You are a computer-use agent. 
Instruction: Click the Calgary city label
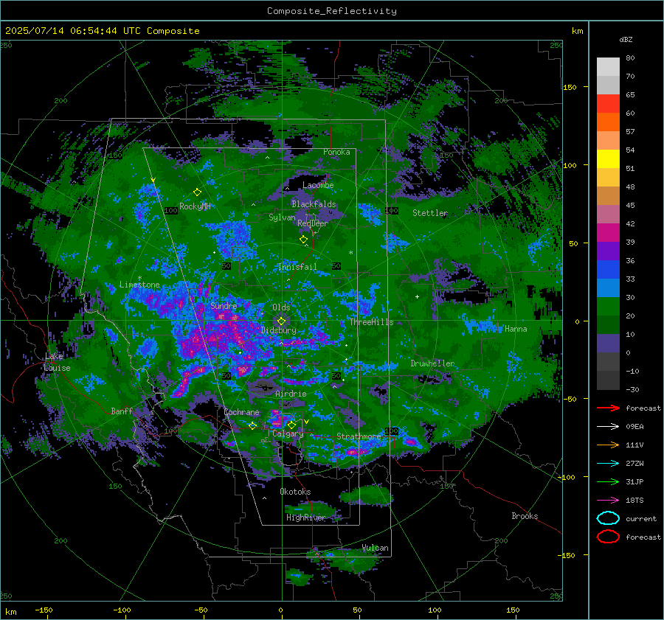288,434
